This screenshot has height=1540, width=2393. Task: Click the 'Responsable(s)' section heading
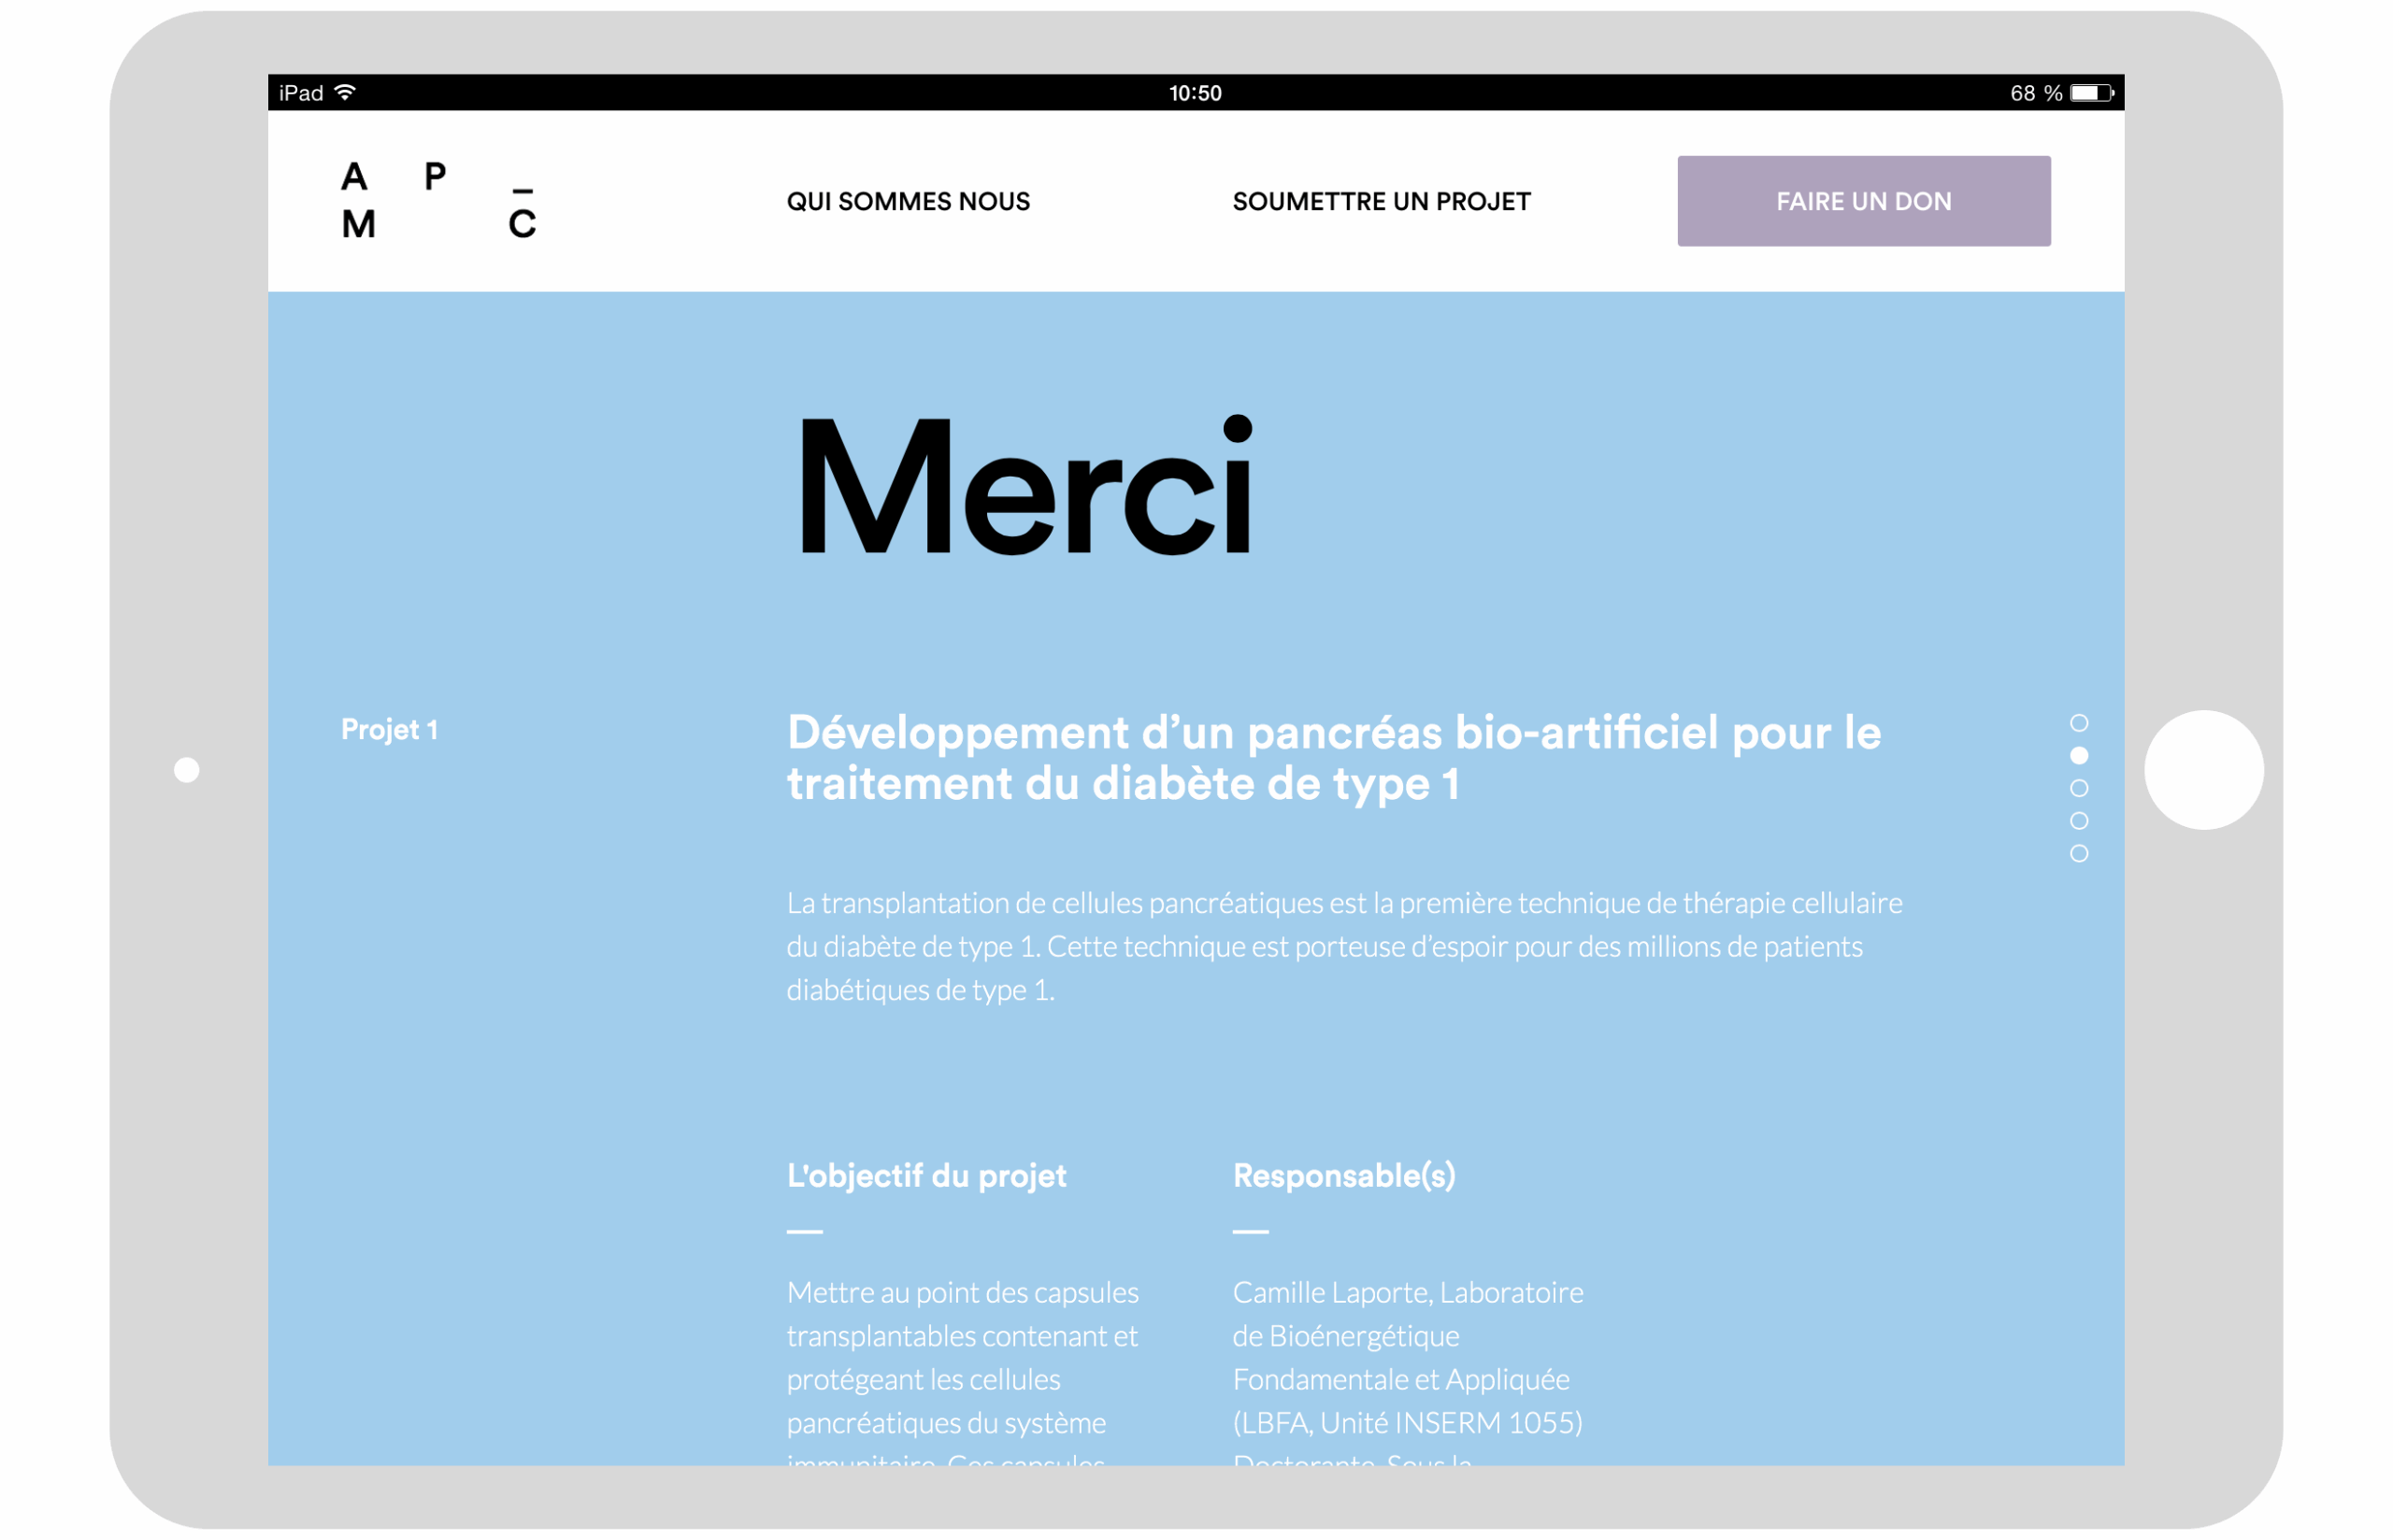(x=1345, y=1176)
